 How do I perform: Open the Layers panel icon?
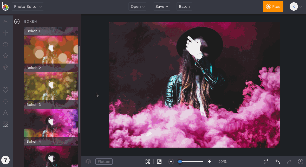tap(88, 161)
